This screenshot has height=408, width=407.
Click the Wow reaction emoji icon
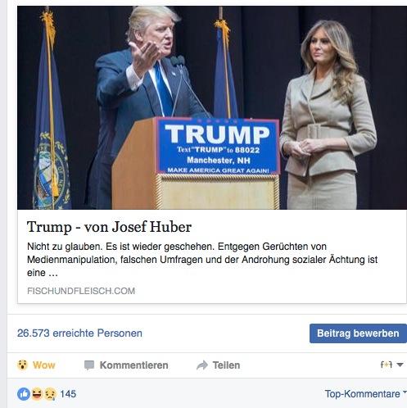(x=22, y=365)
